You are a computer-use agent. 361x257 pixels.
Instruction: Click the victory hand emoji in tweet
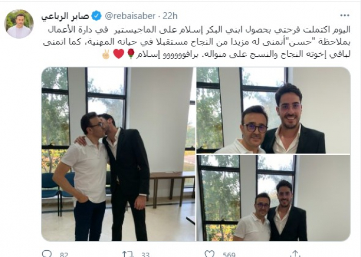point(106,54)
